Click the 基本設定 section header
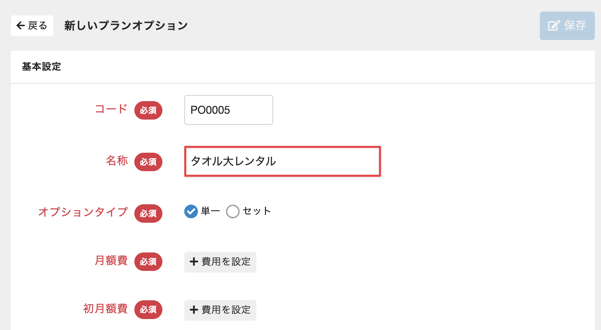Screen dimensions: 601x330 (41, 67)
